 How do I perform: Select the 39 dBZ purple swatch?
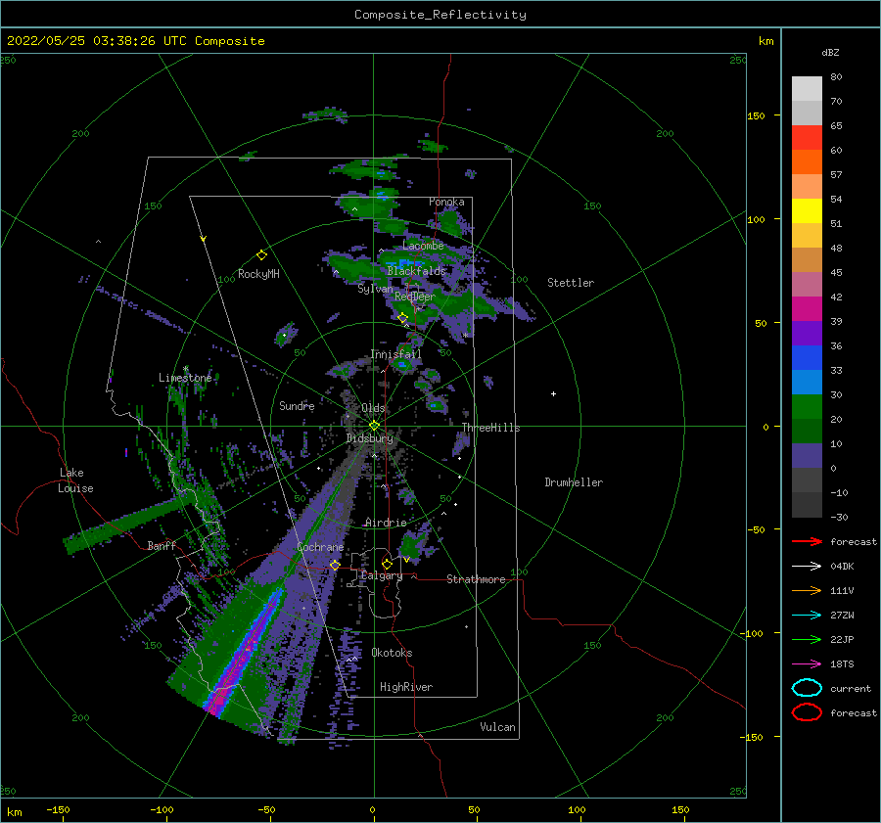coord(807,333)
